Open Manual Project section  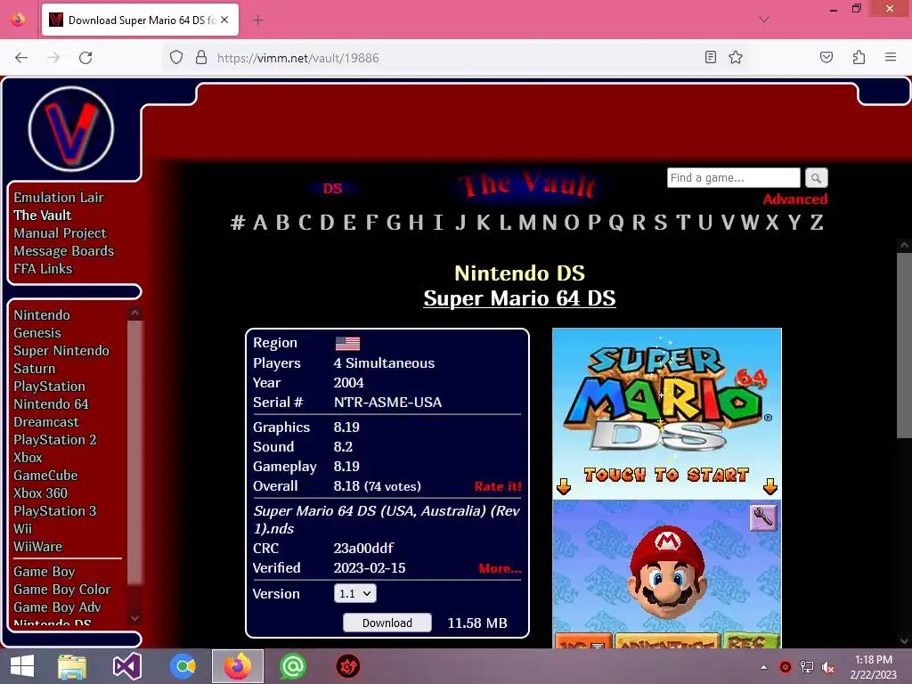pos(60,233)
